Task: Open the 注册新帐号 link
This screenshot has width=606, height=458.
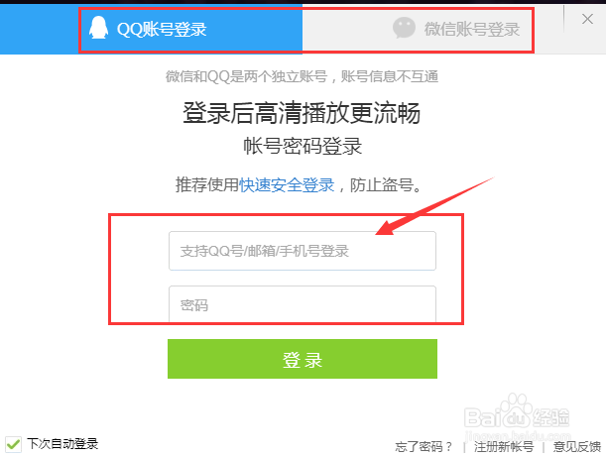Action: pyautogui.click(x=504, y=447)
